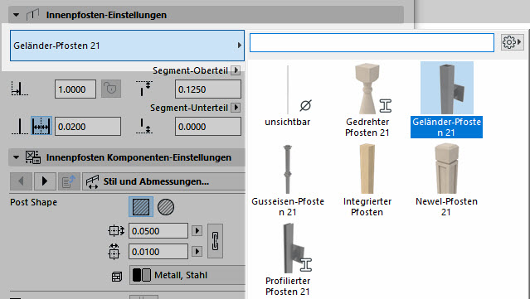Click the search field in post library
This screenshot has height=299, width=530.
[372, 42]
